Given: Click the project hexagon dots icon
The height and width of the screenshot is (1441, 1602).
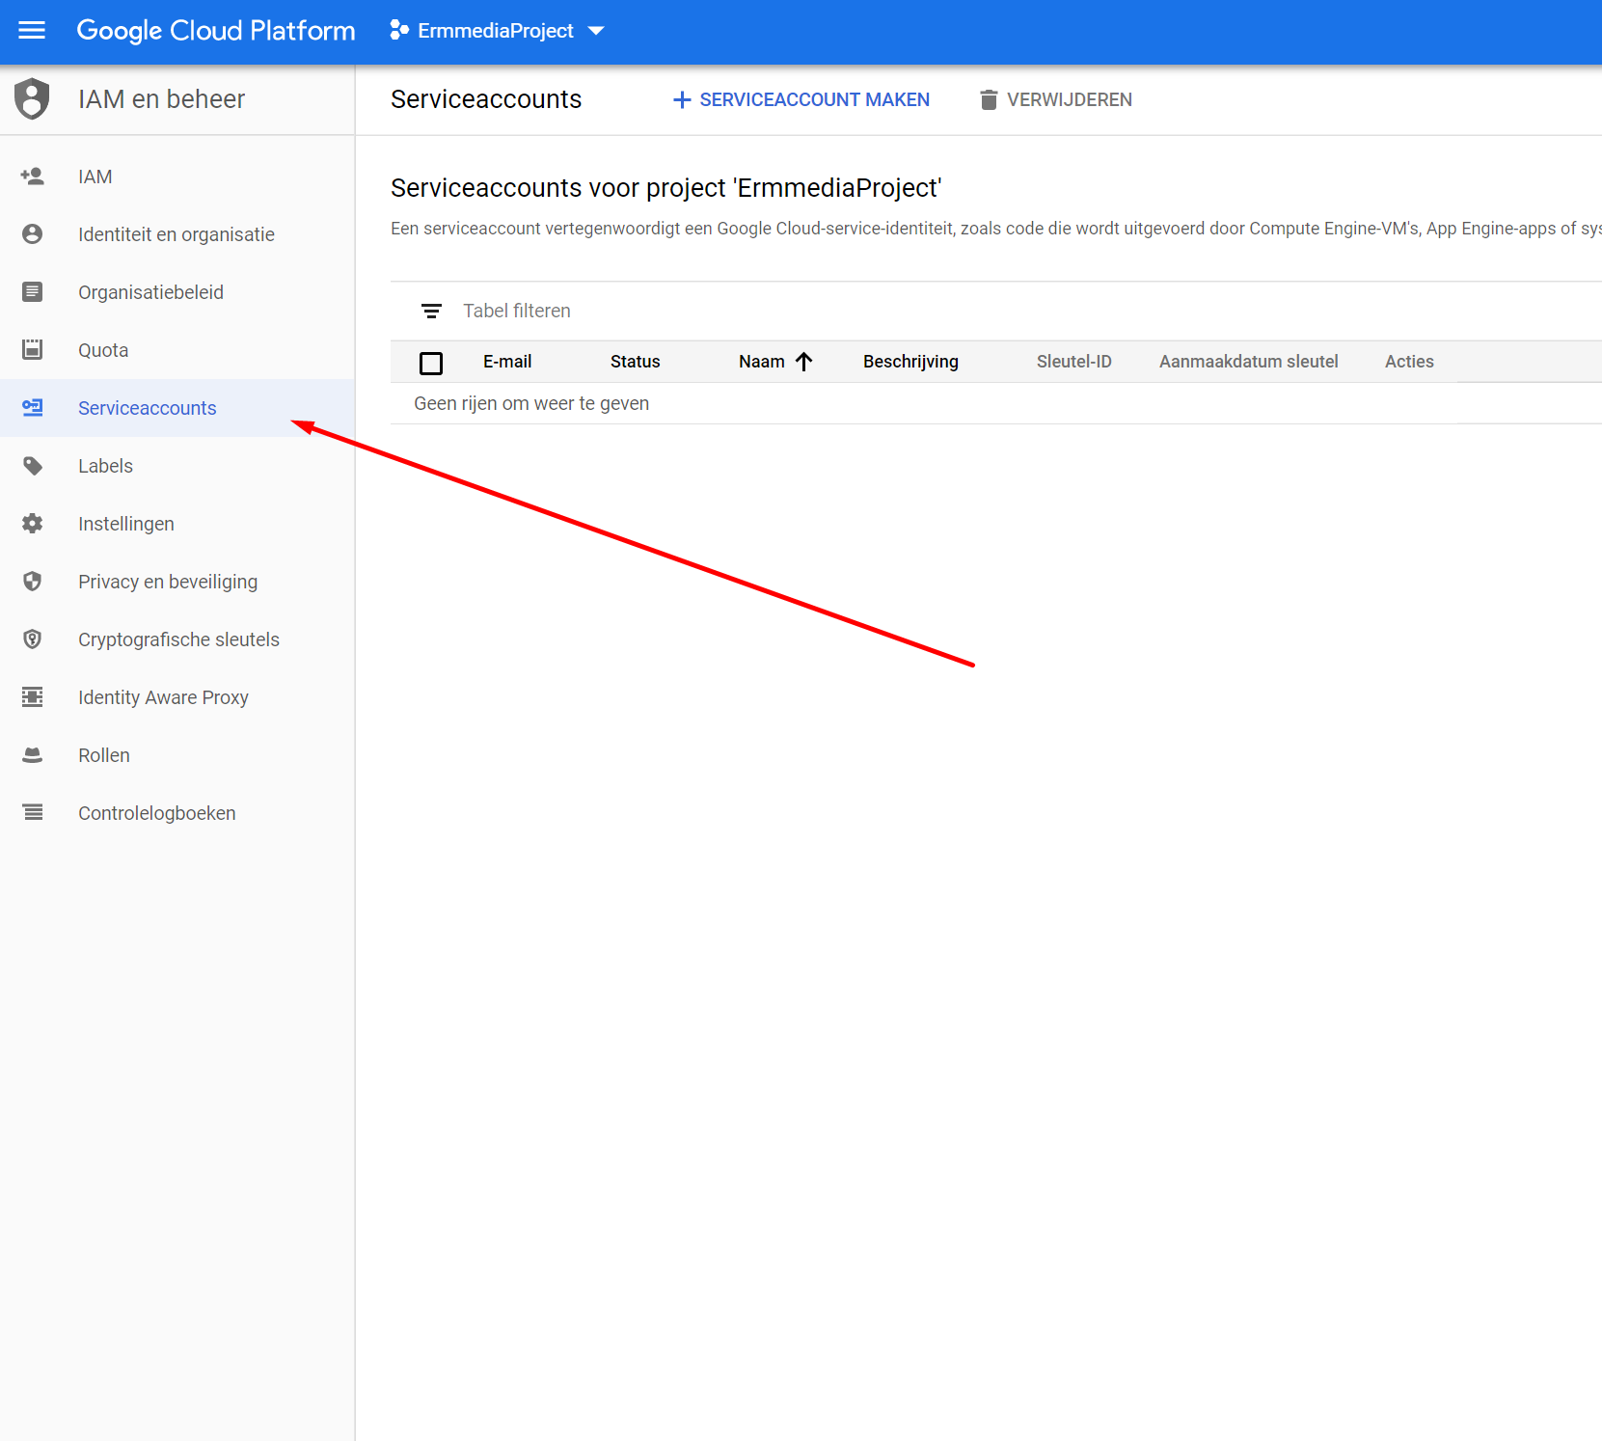Looking at the screenshot, I should (x=399, y=31).
